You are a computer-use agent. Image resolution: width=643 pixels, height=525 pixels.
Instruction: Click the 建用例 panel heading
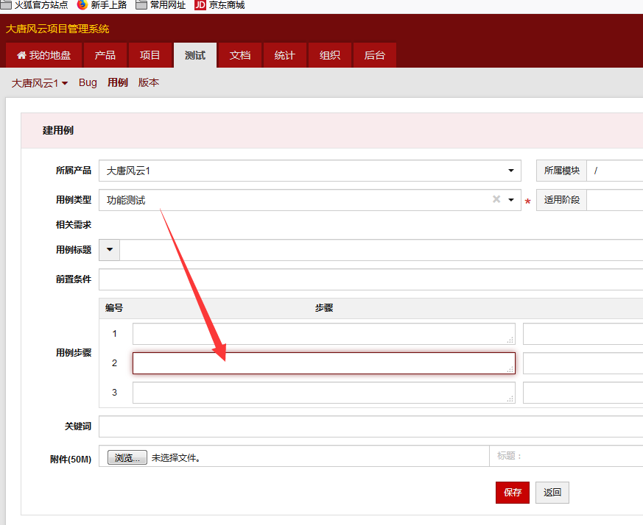58,131
